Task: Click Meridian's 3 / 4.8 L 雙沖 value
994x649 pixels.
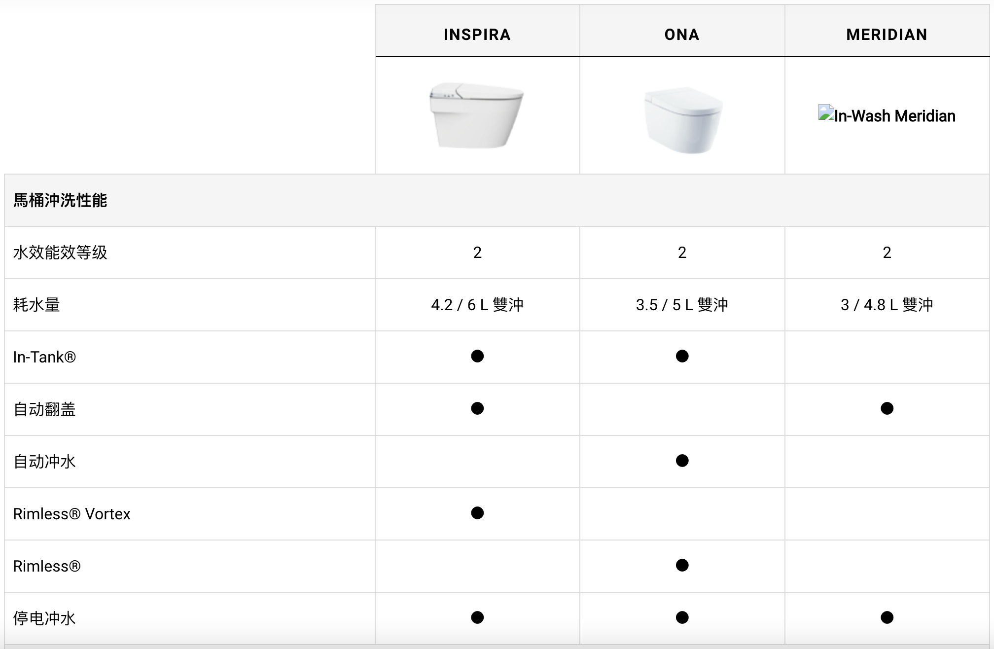Action: (887, 305)
